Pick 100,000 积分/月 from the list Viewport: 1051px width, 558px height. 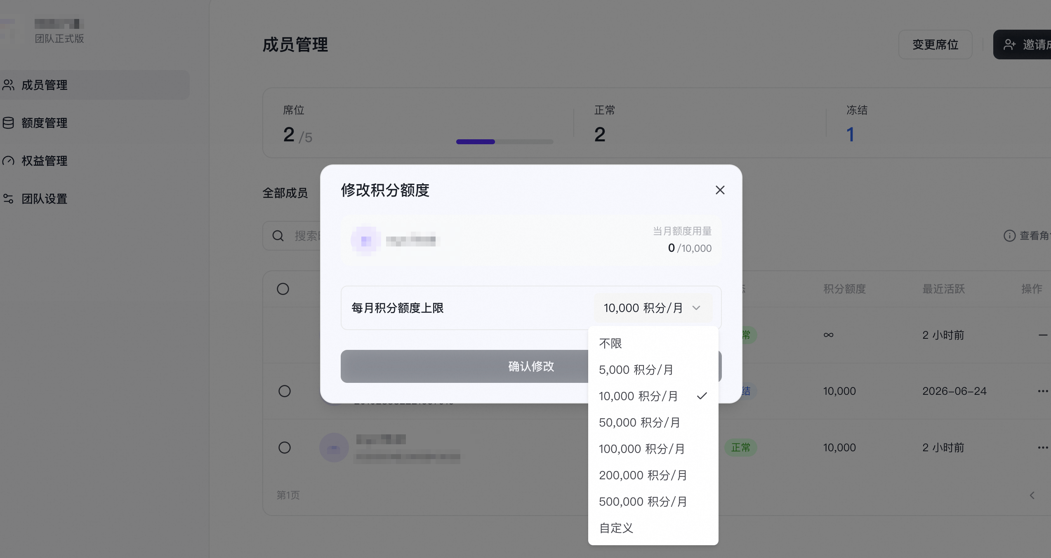[x=653, y=449]
